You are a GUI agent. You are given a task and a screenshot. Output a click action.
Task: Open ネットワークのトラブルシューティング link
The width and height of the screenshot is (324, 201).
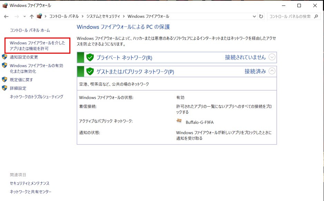[x=36, y=97]
